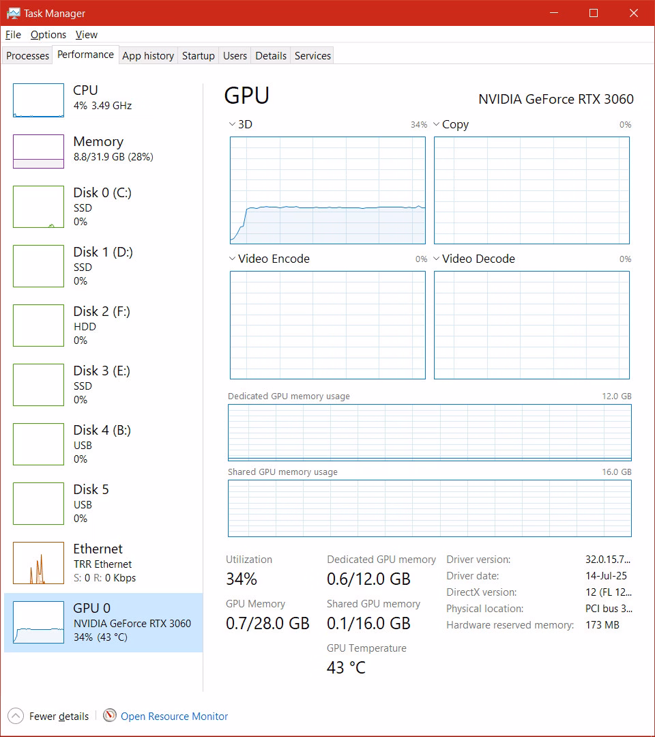Switch to the Services tab
Screen dimensions: 655x737
312,55
